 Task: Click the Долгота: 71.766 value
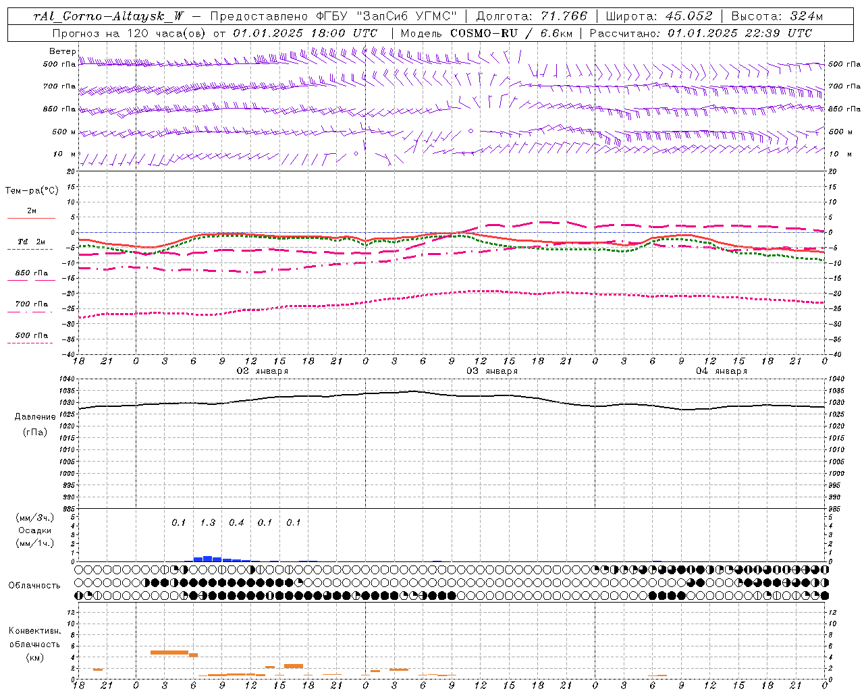pos(532,16)
